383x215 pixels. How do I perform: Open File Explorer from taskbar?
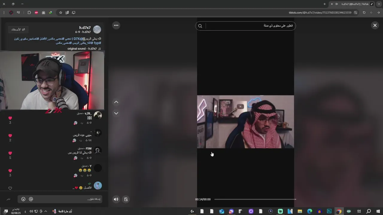coord(300,211)
